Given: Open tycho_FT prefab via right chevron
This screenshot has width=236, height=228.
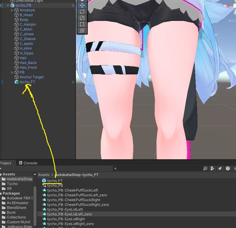Looking at the screenshot, I should click(x=73, y=82).
